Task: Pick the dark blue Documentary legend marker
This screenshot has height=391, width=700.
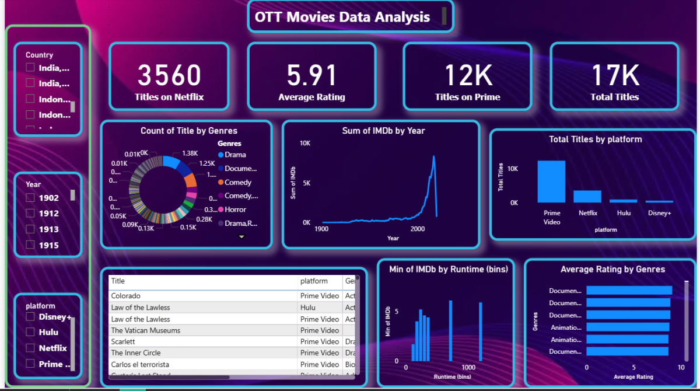Action: (x=220, y=169)
